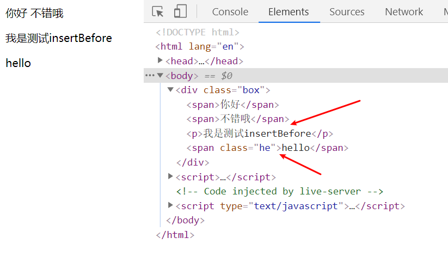The height and width of the screenshot is (262, 448).
Task: Select the html lang="en" opening tag
Action: tap(200, 47)
